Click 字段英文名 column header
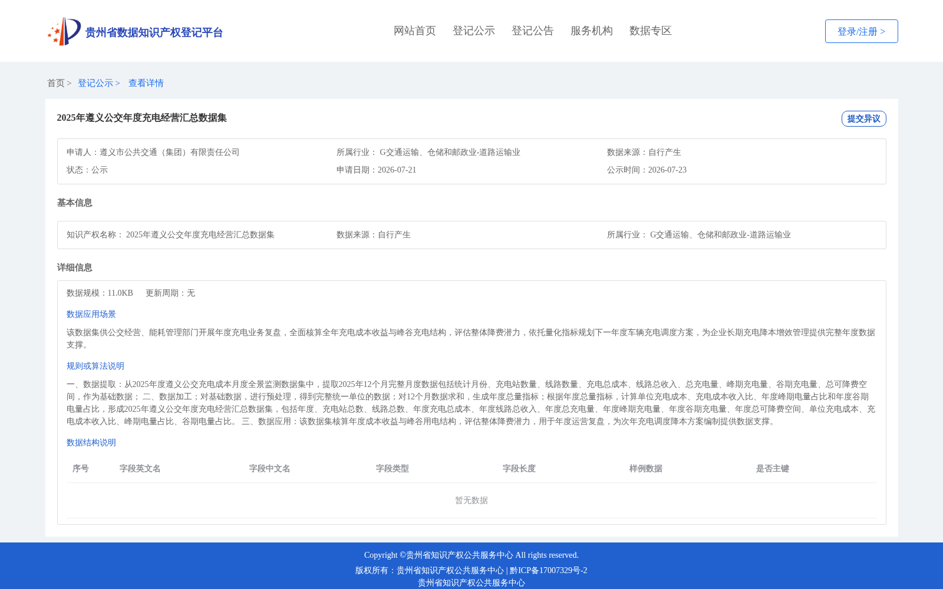The height and width of the screenshot is (589, 943). (140, 468)
